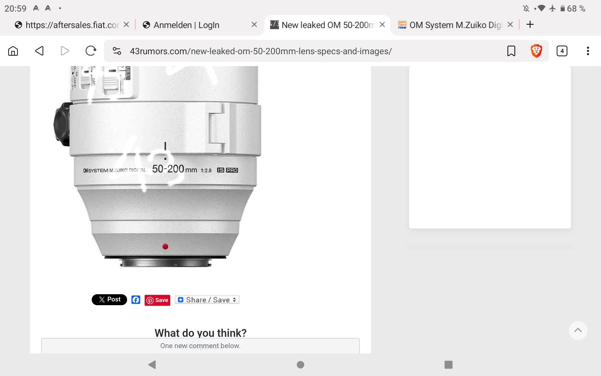Bookmark this page
This screenshot has height=376, width=601.
511,51
